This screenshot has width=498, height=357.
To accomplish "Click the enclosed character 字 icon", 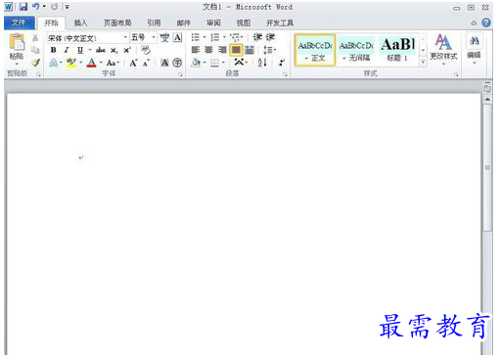I will [177, 63].
